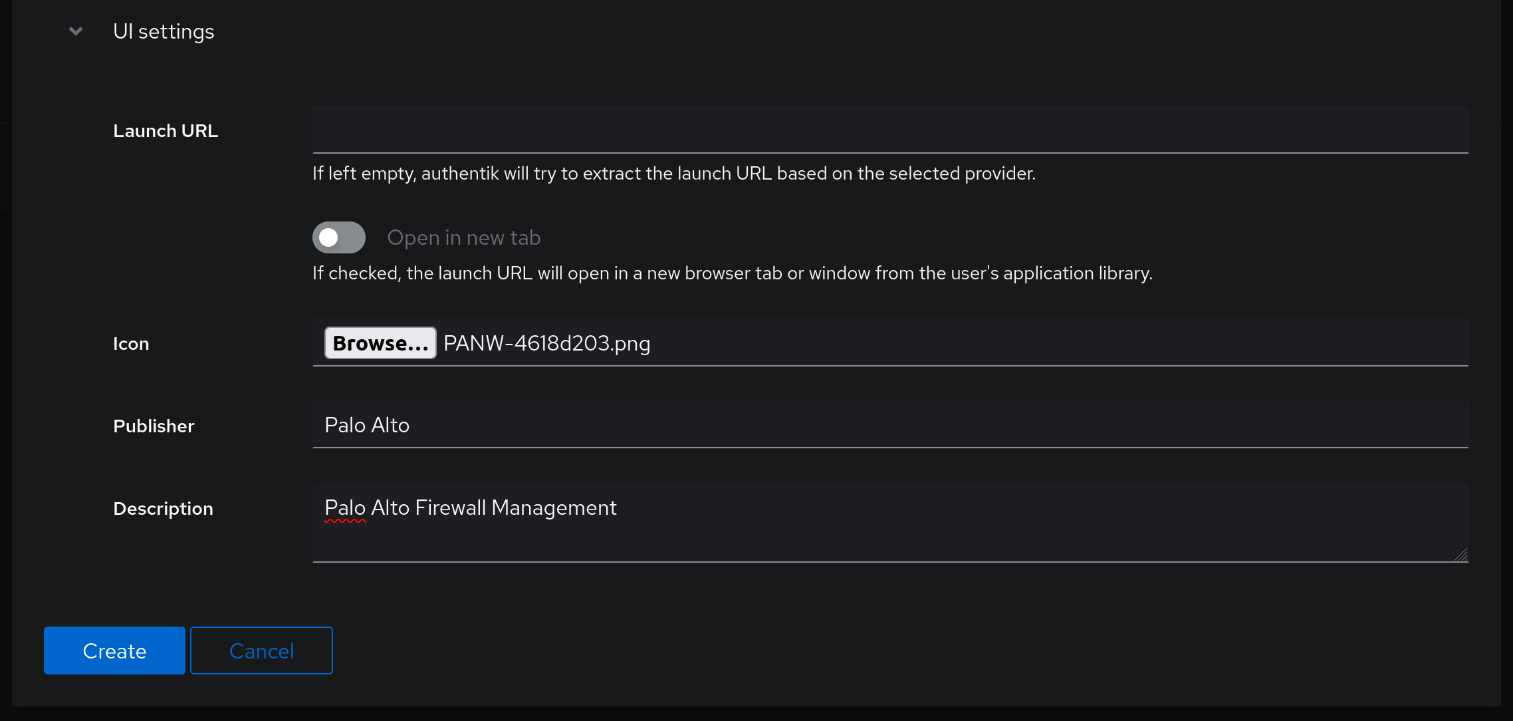Click the blue Create button
Screen dimensions: 1513x721
tap(114, 650)
